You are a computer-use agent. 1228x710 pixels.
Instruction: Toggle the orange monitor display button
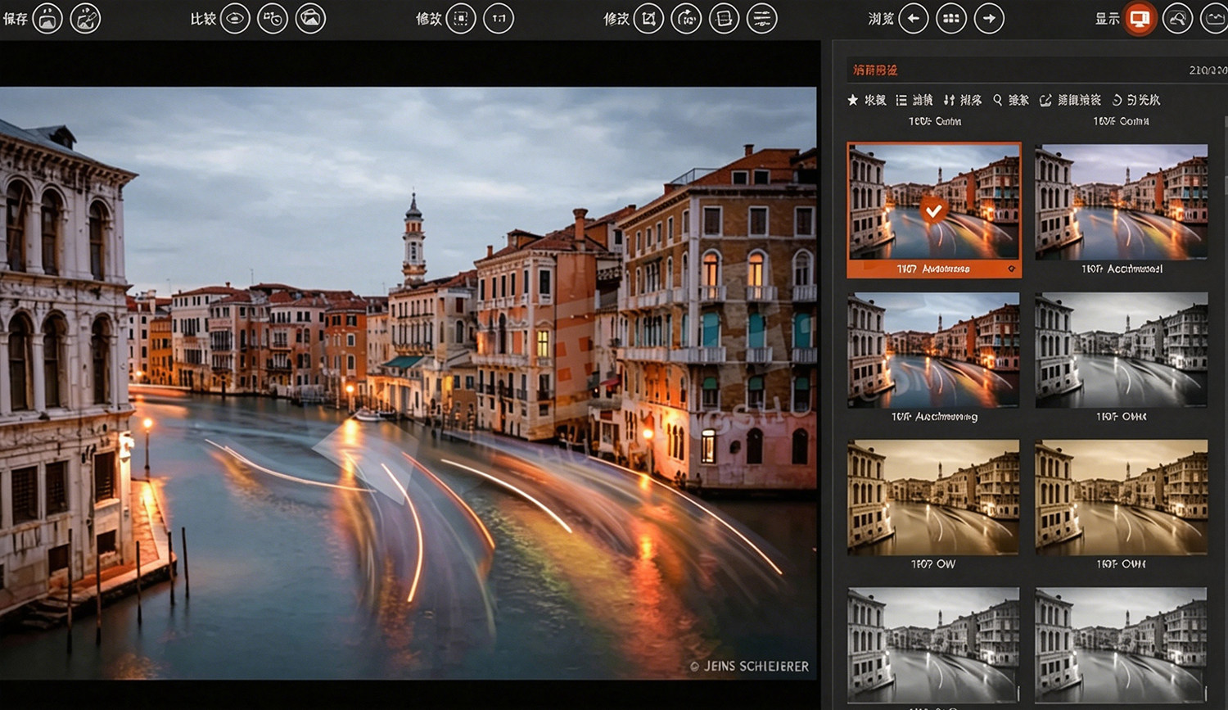(x=1140, y=18)
